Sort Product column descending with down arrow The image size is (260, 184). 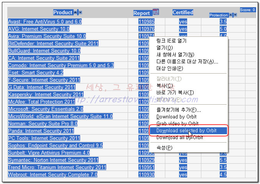tap(80, 12)
